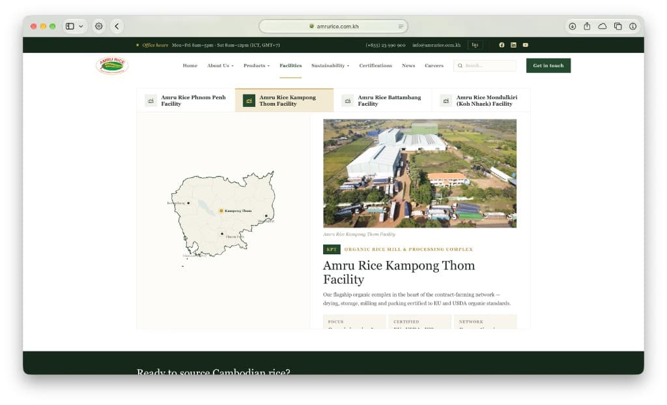The image size is (667, 405).
Task: Click the Phnom Penh facility tab icon
Action: [x=150, y=100]
